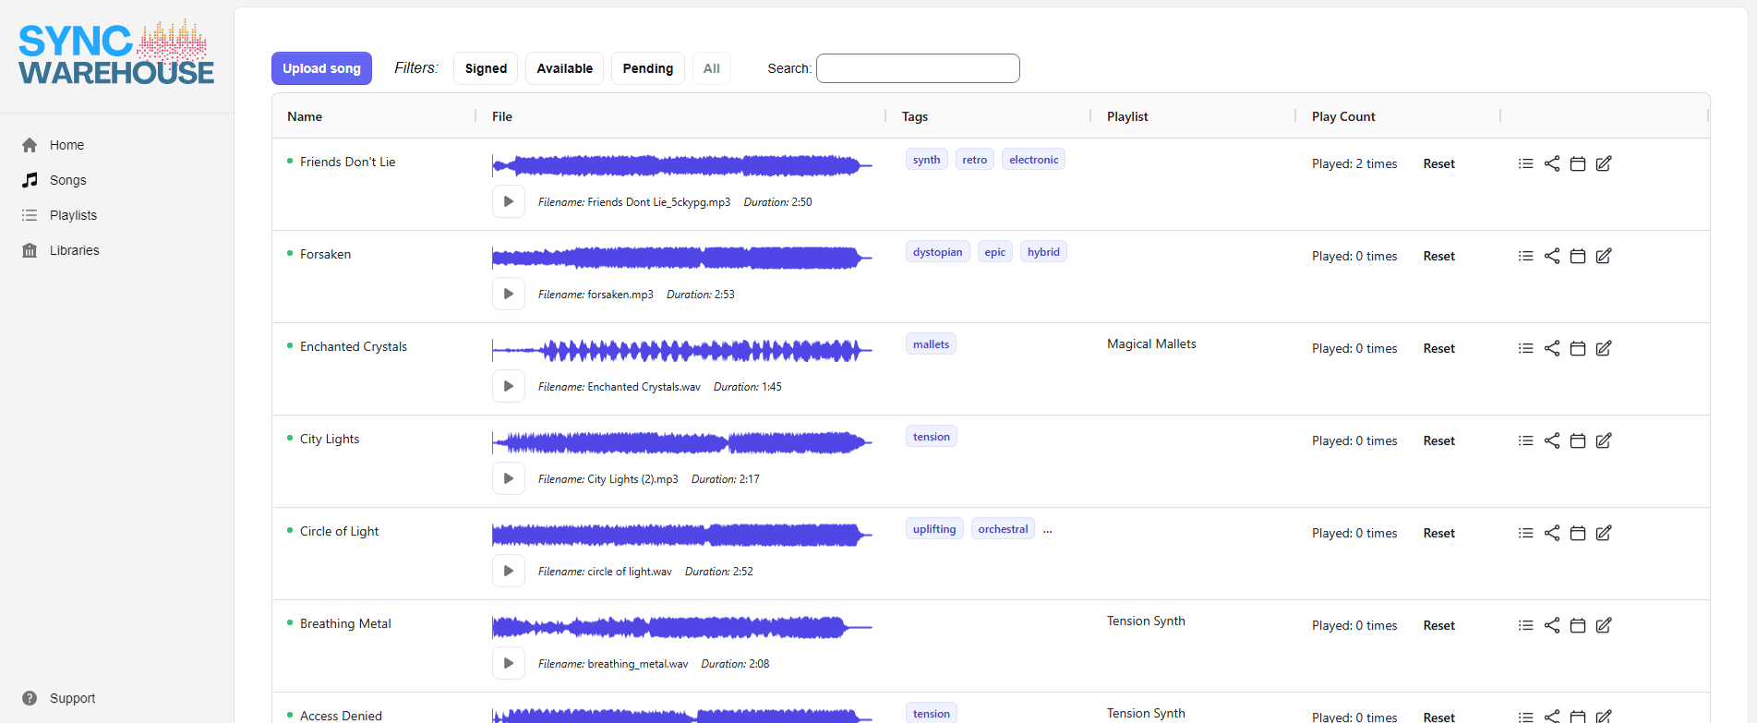The width and height of the screenshot is (1757, 723).
Task: Play the Breathing Metal track
Action: click(509, 663)
